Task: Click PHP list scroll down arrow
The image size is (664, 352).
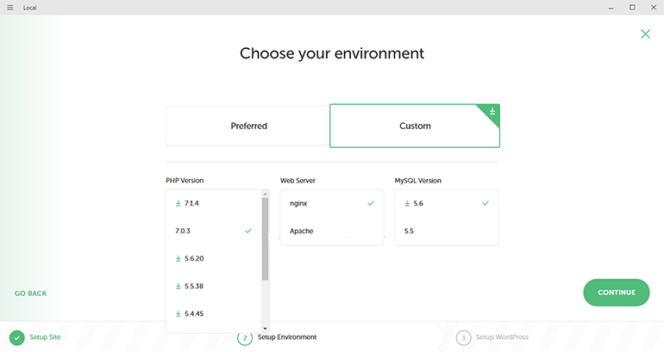Action: (x=265, y=329)
